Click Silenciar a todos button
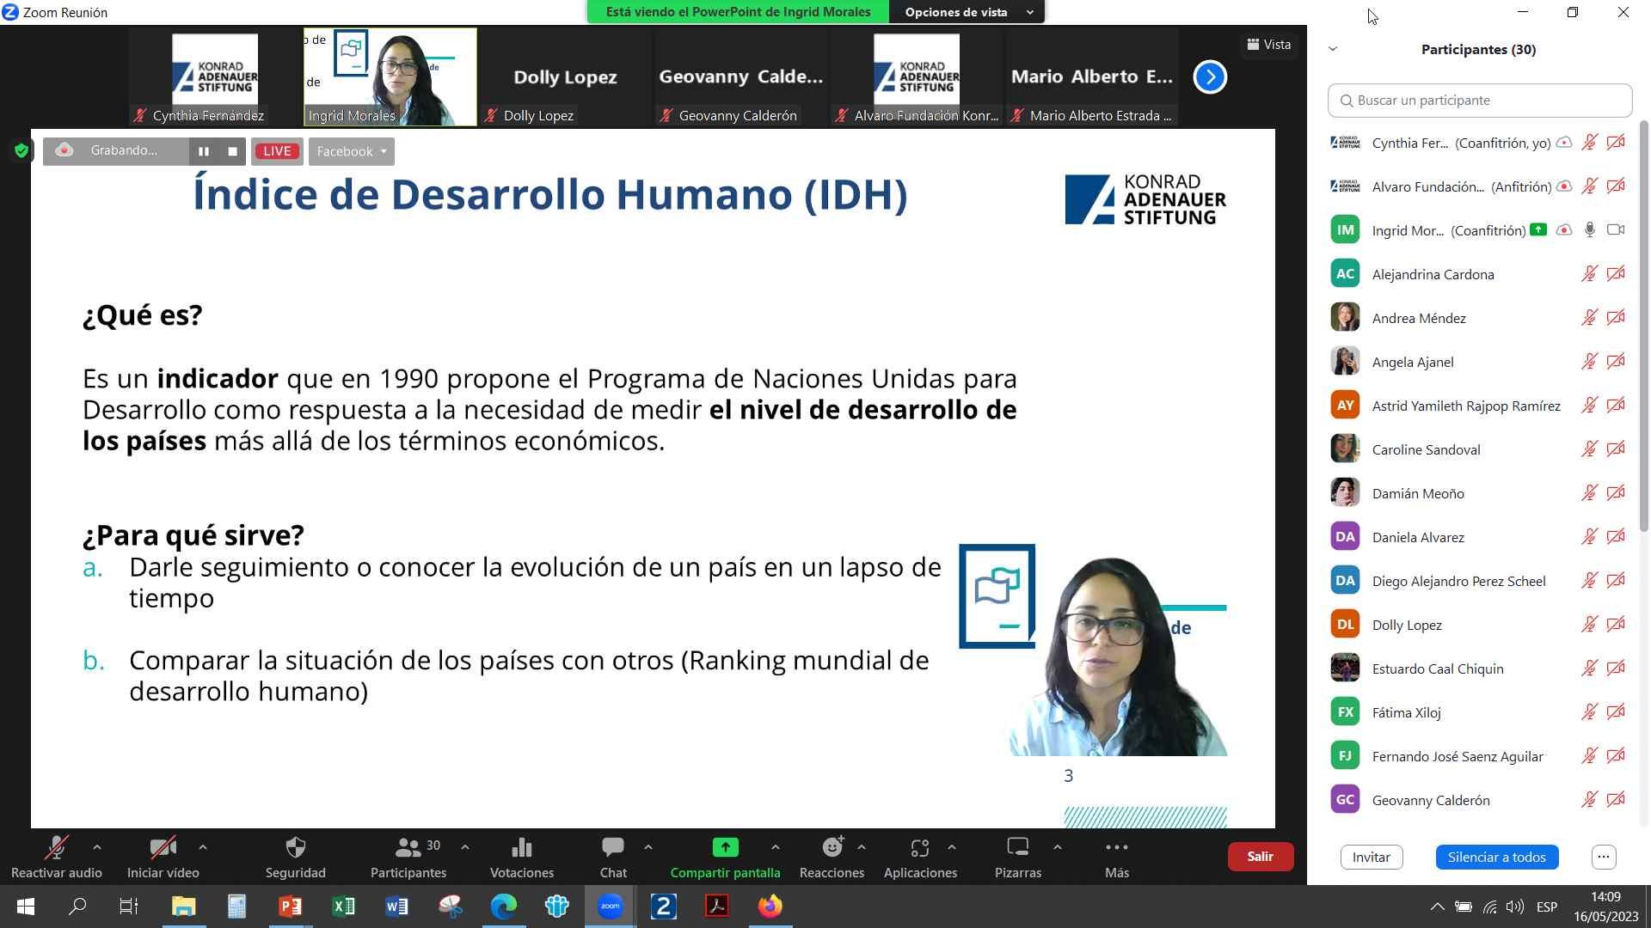 tap(1496, 857)
